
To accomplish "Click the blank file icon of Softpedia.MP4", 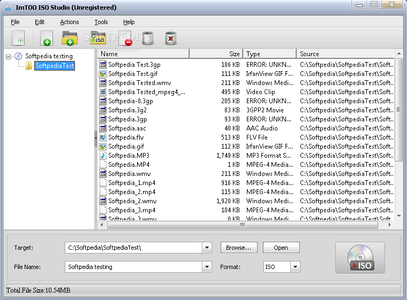I will 103,164.
